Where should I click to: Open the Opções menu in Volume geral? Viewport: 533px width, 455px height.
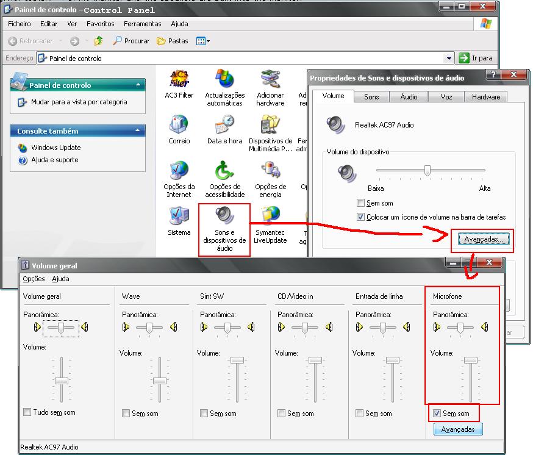click(34, 279)
